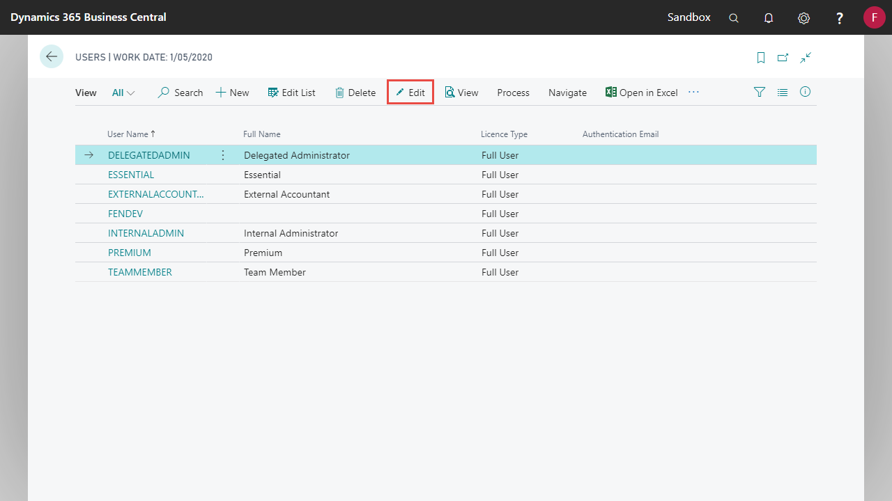Open the help question mark
The height and width of the screenshot is (501, 892).
click(x=840, y=18)
